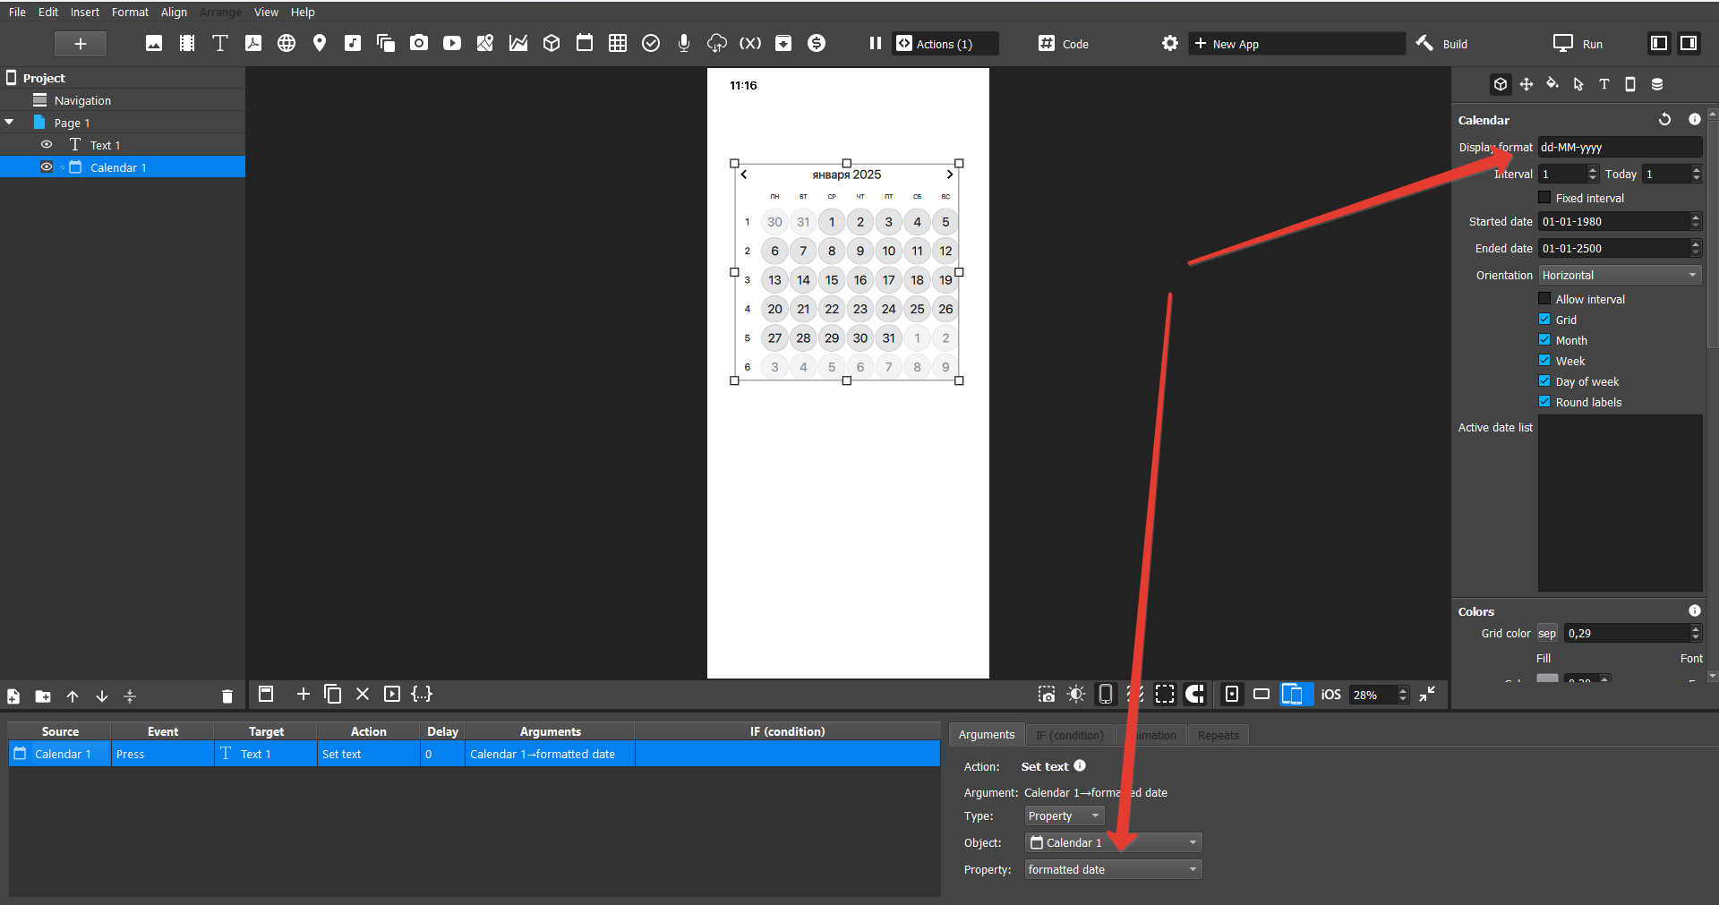Image resolution: width=1719 pixels, height=905 pixels.
Task: Click the Build button
Action: [1441, 43]
